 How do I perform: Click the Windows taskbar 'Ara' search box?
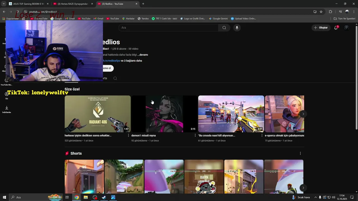pos(36,197)
